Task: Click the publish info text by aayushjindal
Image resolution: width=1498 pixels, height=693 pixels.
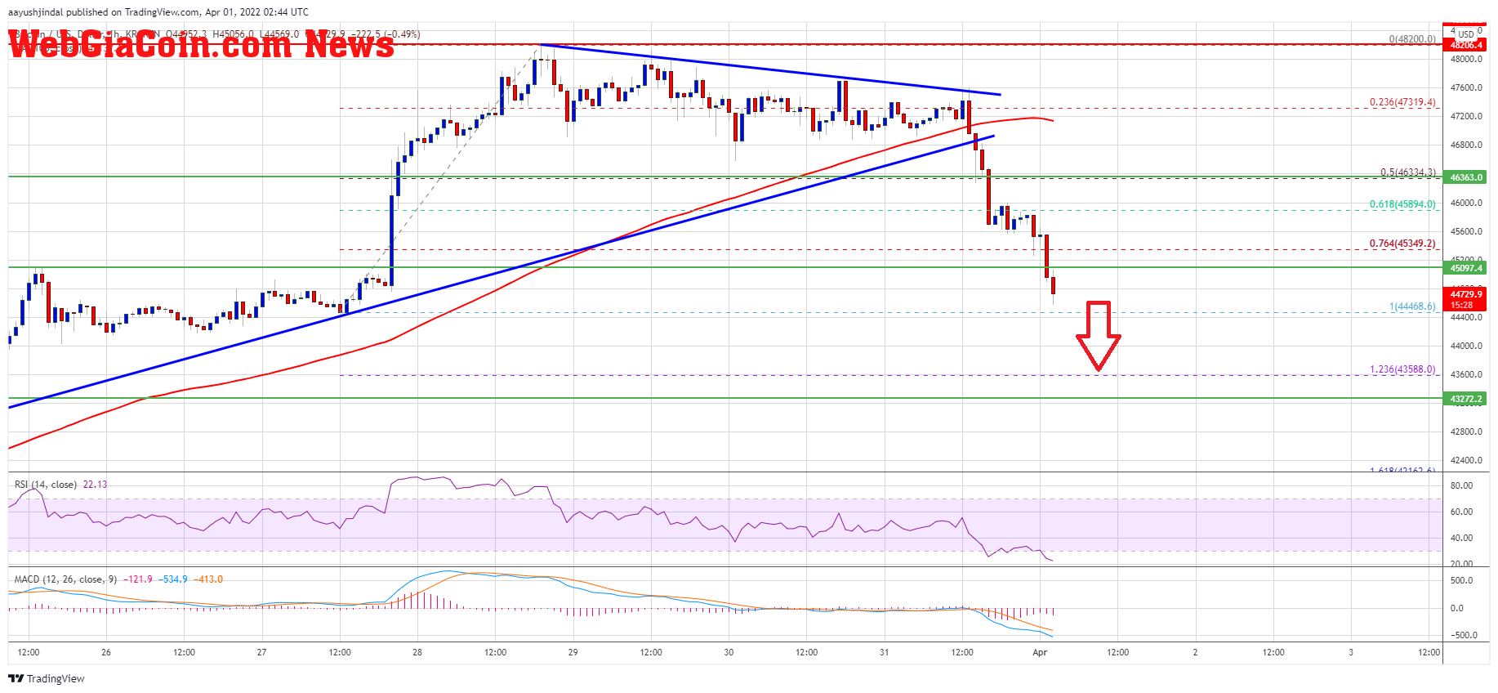Action: (158, 12)
